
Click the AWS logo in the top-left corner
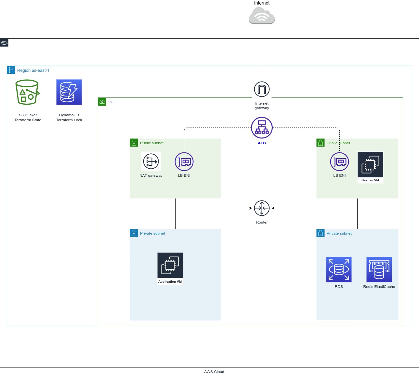click(4, 43)
